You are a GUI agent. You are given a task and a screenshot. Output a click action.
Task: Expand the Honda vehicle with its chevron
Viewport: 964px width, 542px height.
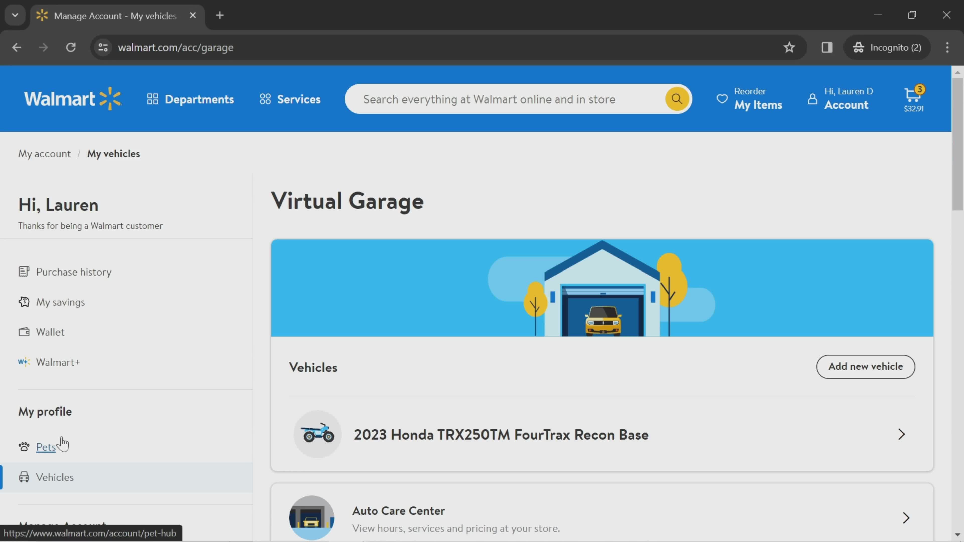[901, 435]
